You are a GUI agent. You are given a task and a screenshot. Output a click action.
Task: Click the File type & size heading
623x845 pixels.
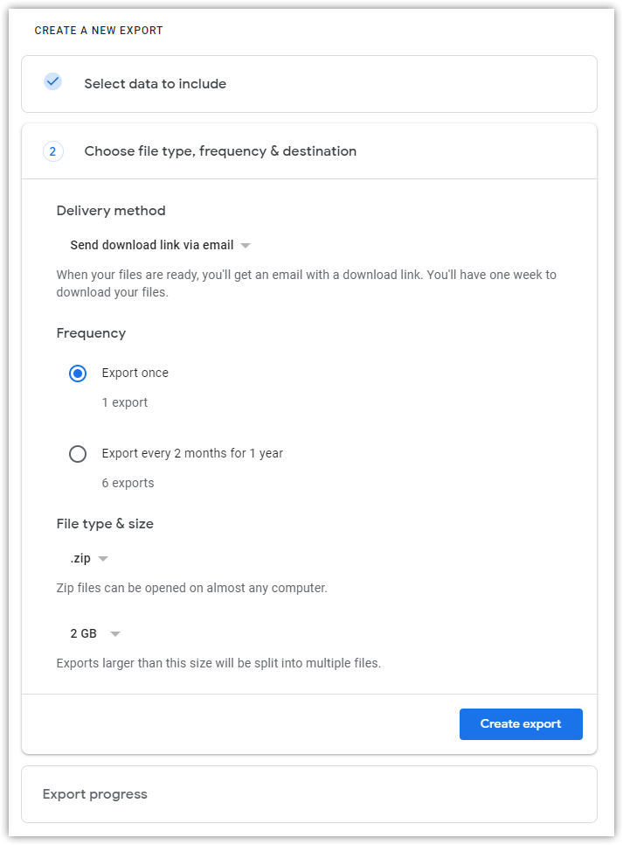[105, 523]
